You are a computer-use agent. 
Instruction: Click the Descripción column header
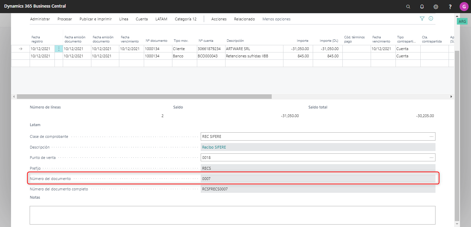pyautogui.click(x=235, y=41)
